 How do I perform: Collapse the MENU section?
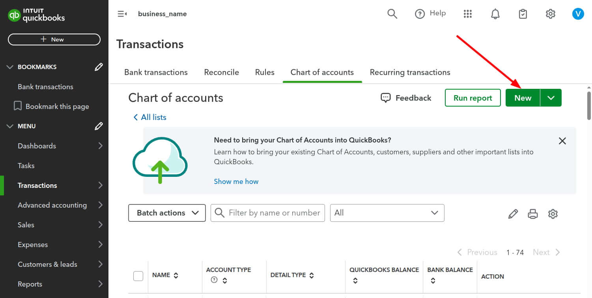click(10, 126)
